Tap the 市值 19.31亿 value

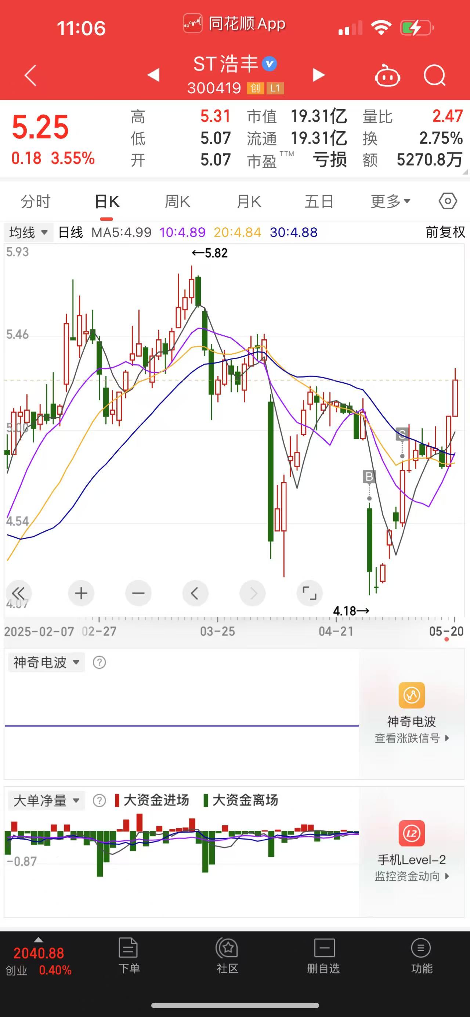tap(319, 116)
